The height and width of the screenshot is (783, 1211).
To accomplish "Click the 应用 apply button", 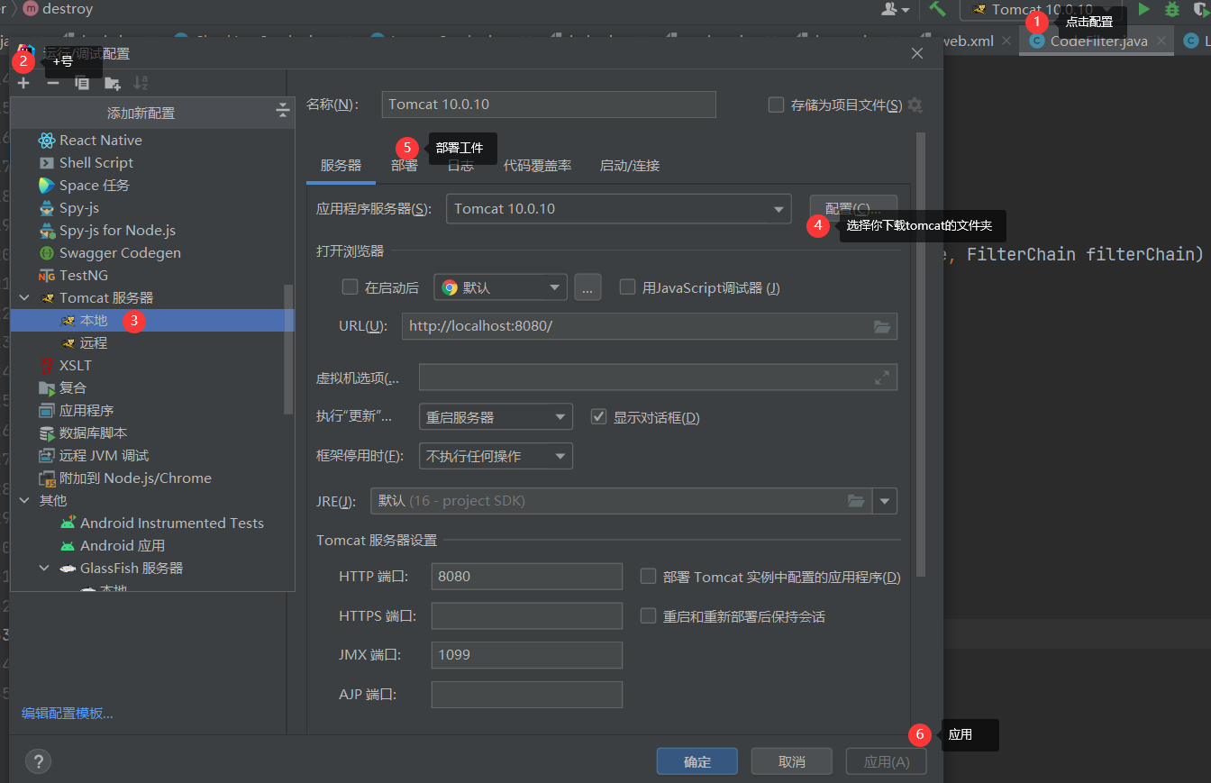I will point(887,761).
